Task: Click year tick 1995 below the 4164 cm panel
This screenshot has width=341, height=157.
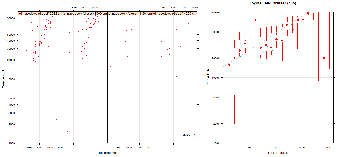Action: [118, 148]
